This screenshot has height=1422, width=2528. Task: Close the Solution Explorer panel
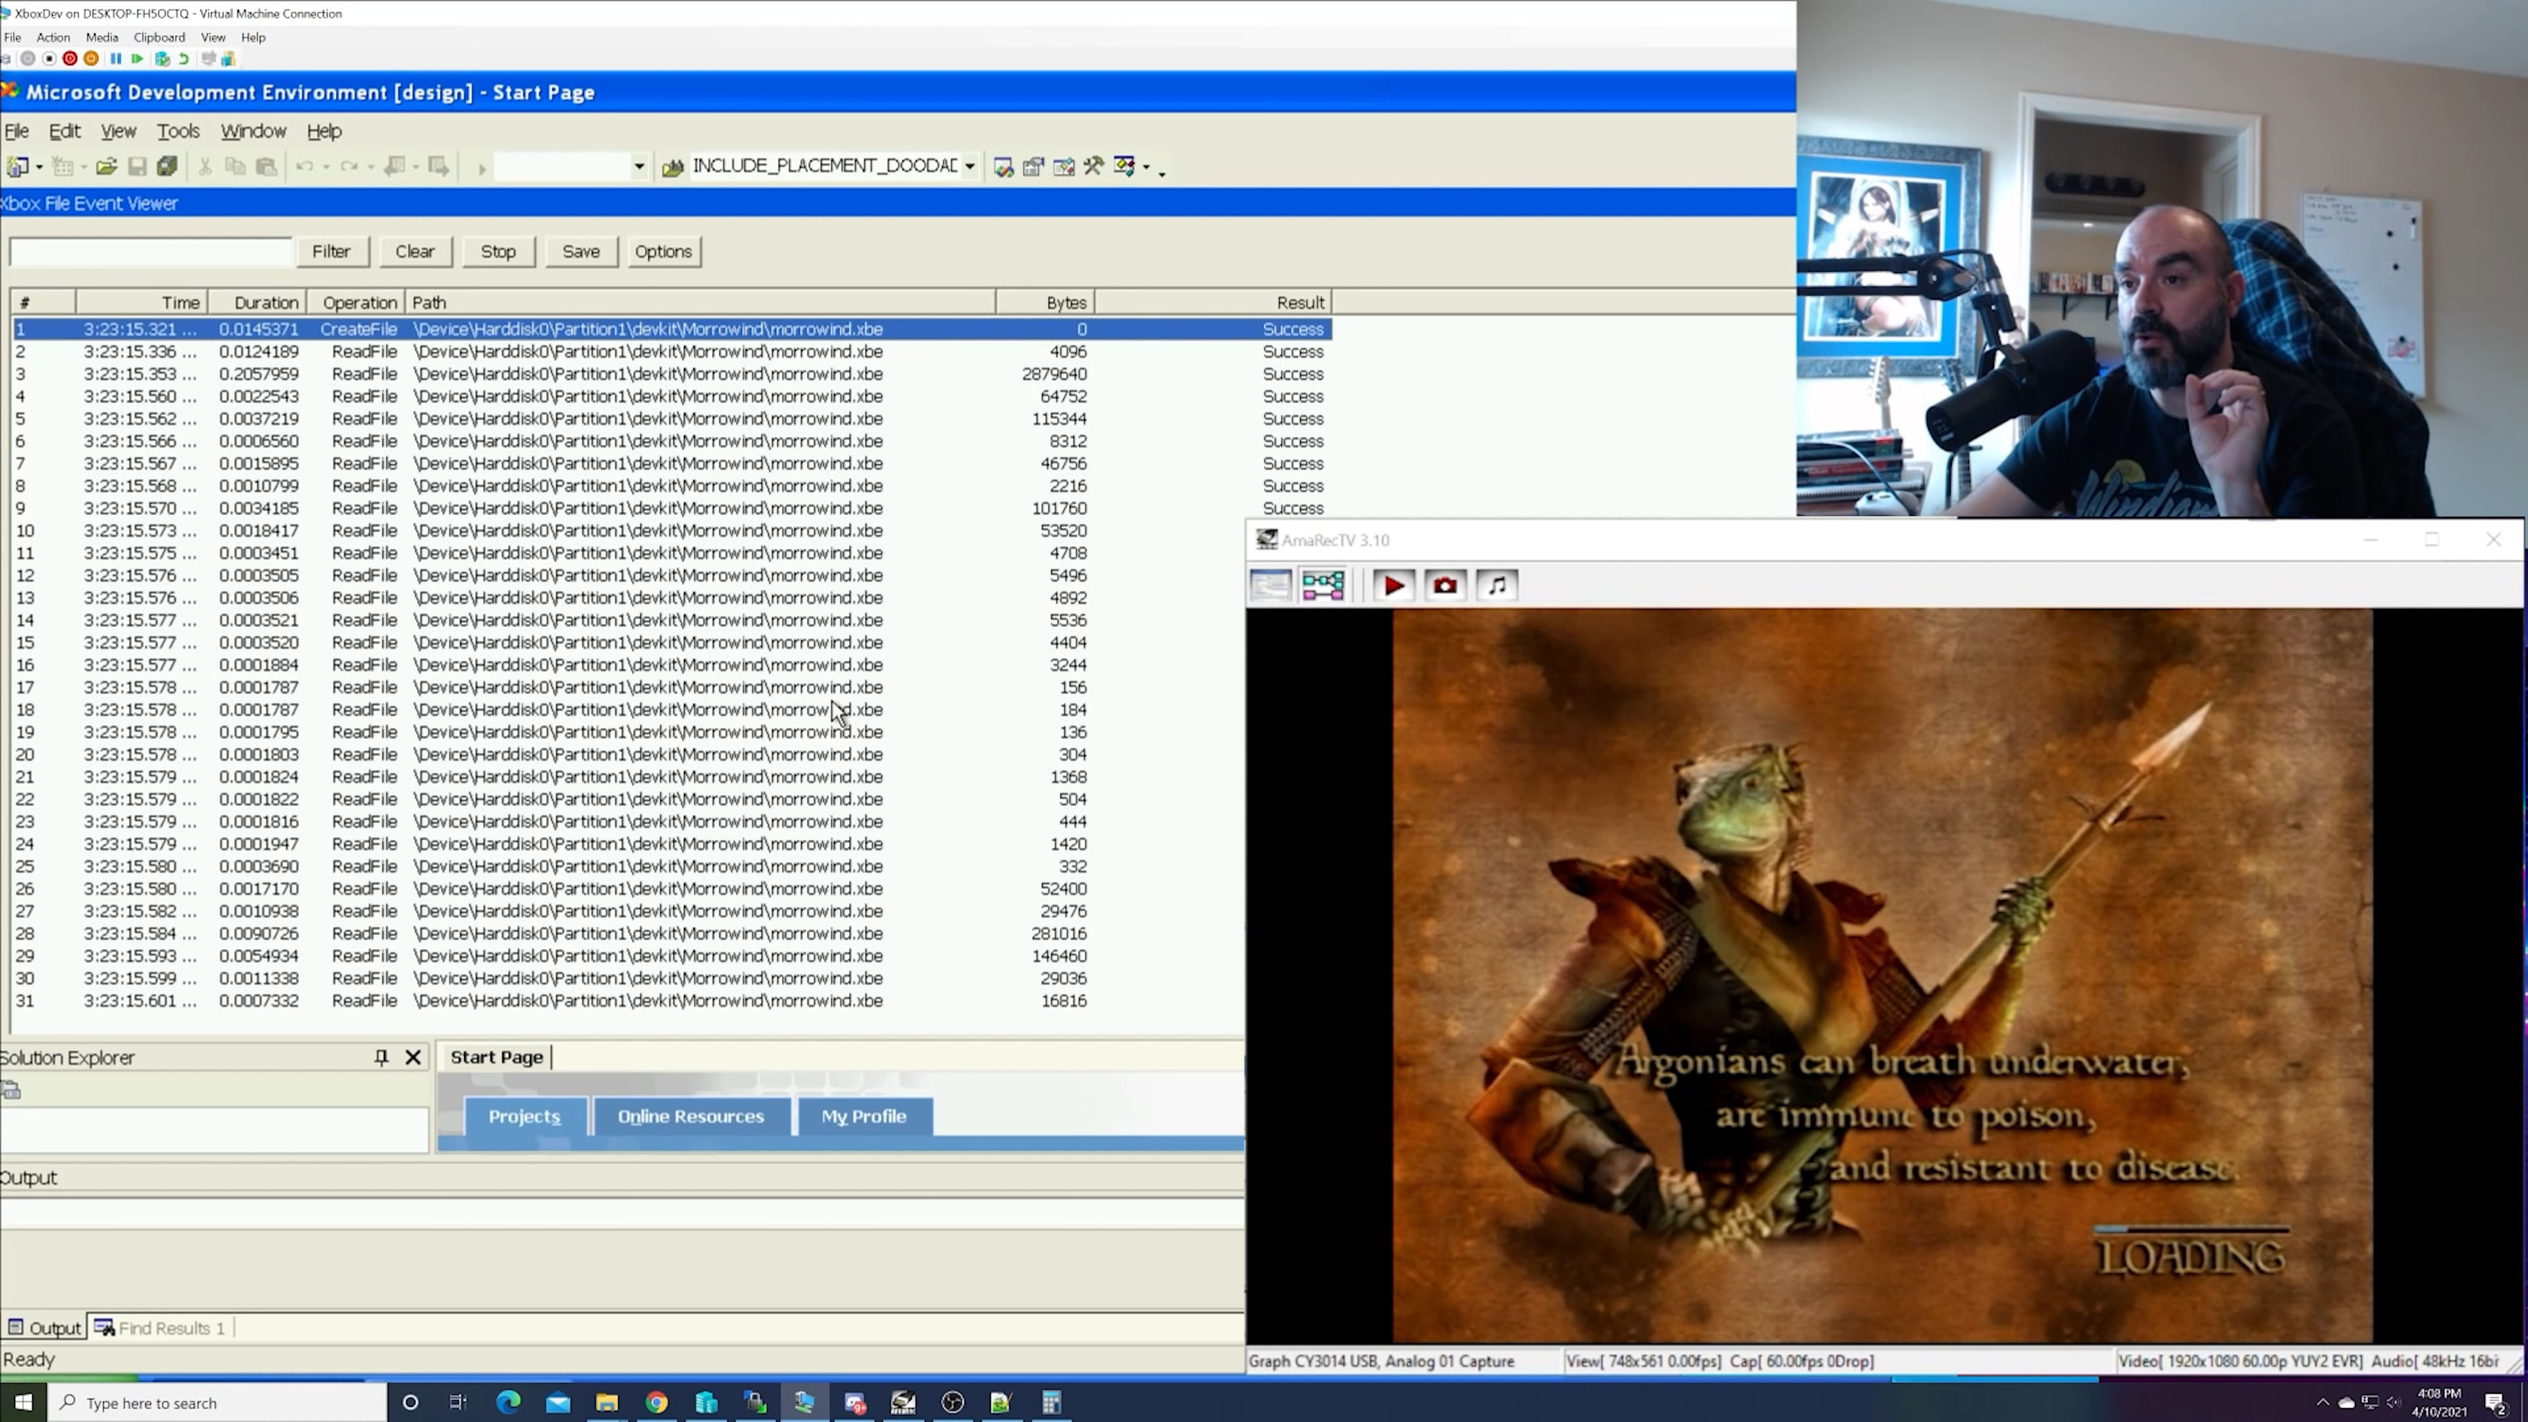pyautogui.click(x=413, y=1057)
